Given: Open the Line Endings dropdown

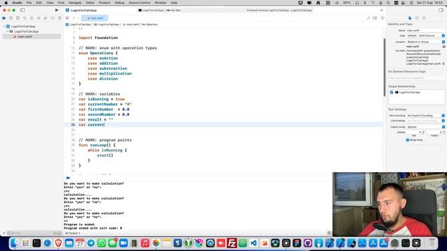Looking at the screenshot, I should (425, 121).
